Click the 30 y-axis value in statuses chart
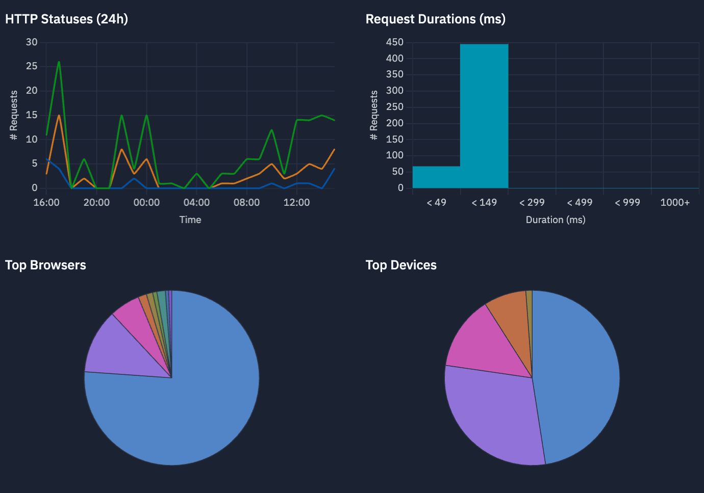The height and width of the screenshot is (493, 704). click(32, 42)
